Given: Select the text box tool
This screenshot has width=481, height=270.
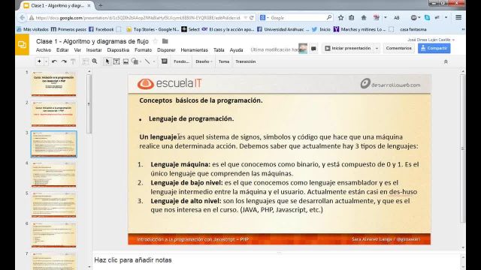Looking at the screenshot, I should [116, 61].
